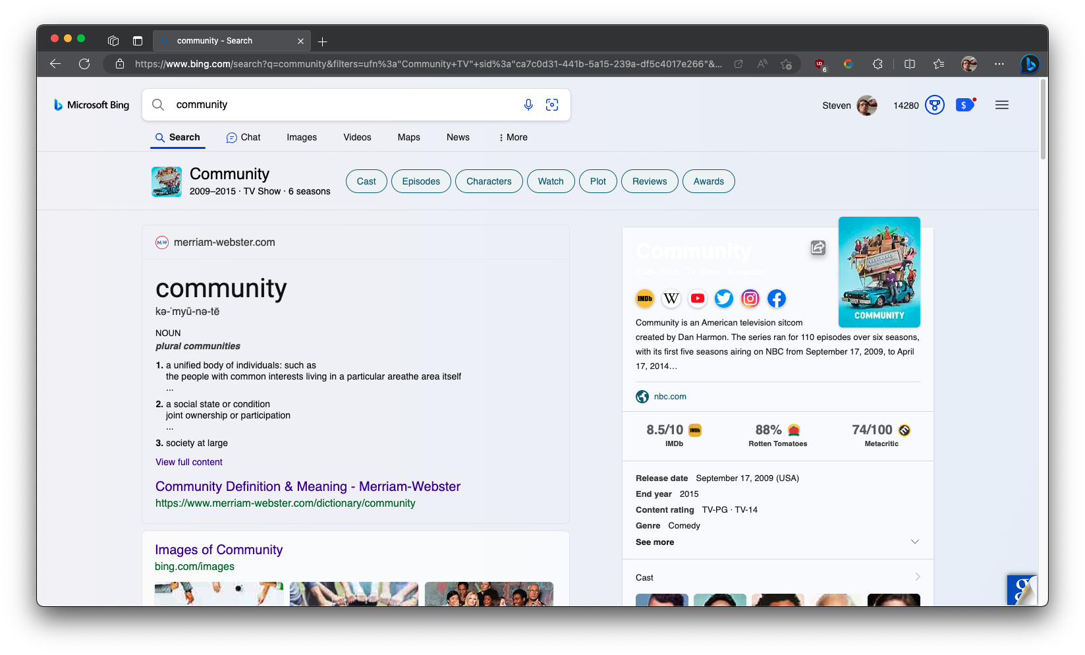Open Microsoft Rewards medal icon

coord(935,105)
